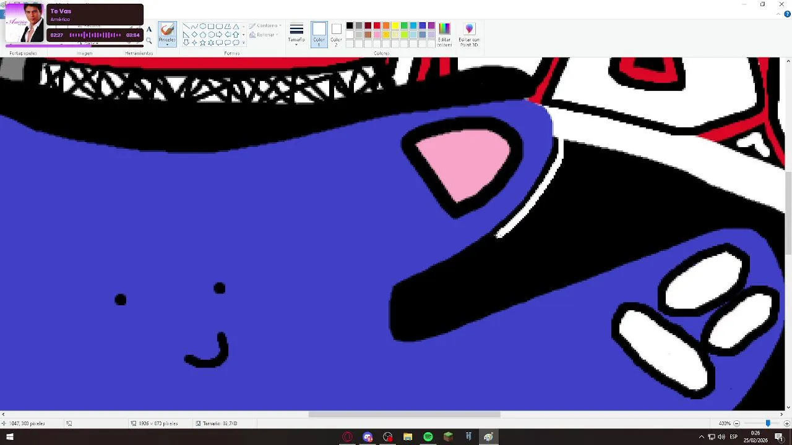Click the ESP language indicator
The height and width of the screenshot is (445, 792).
(734, 437)
